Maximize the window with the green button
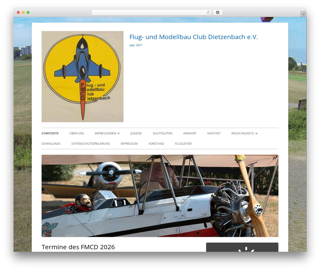The width and height of the screenshot is (320, 271). click(x=28, y=12)
